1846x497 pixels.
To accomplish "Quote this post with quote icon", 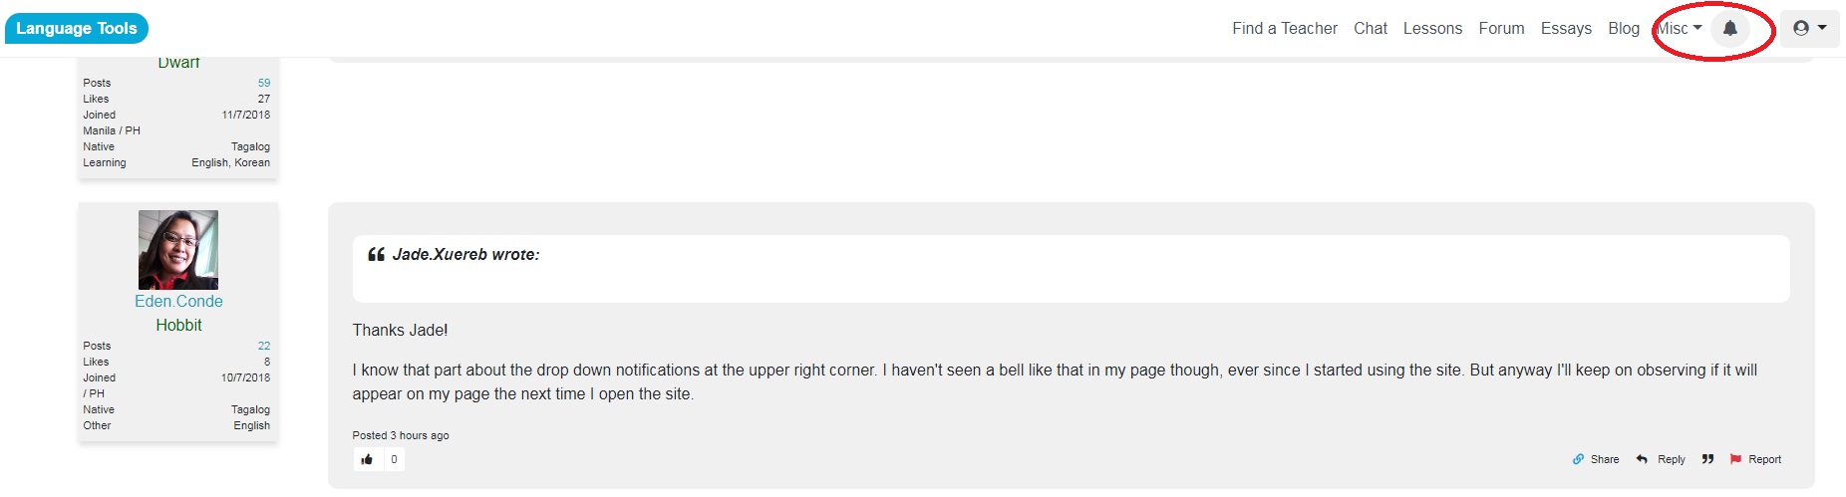I will [x=1707, y=459].
